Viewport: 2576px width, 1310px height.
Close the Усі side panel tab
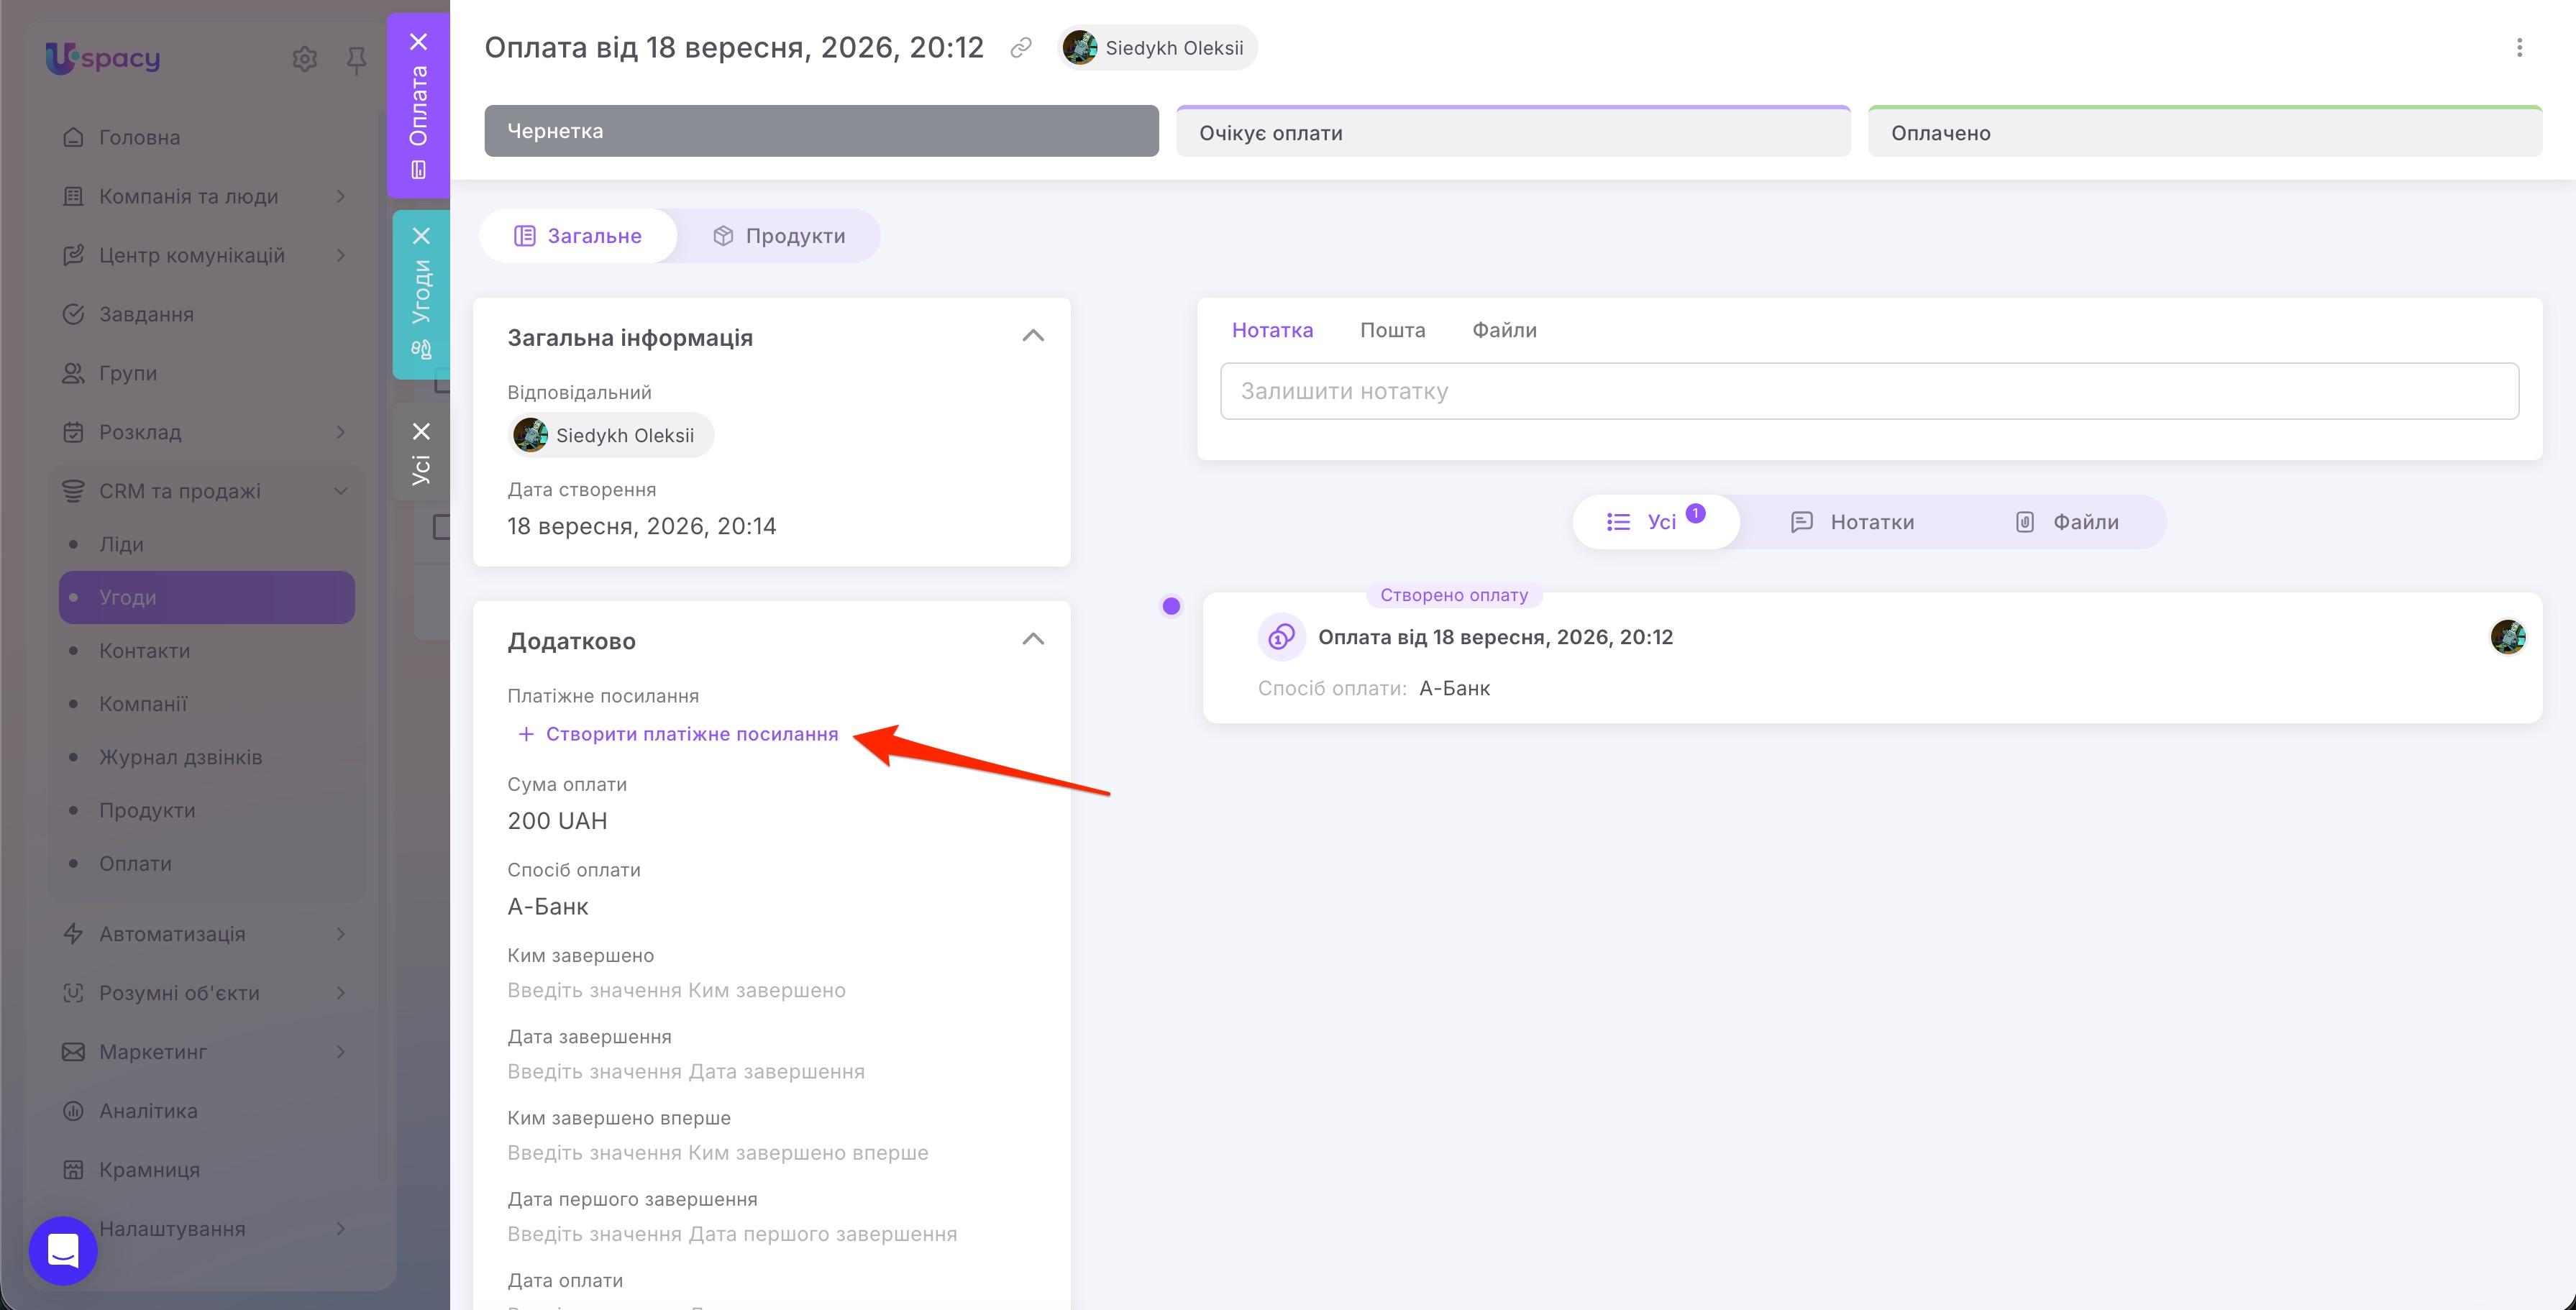pyautogui.click(x=421, y=431)
